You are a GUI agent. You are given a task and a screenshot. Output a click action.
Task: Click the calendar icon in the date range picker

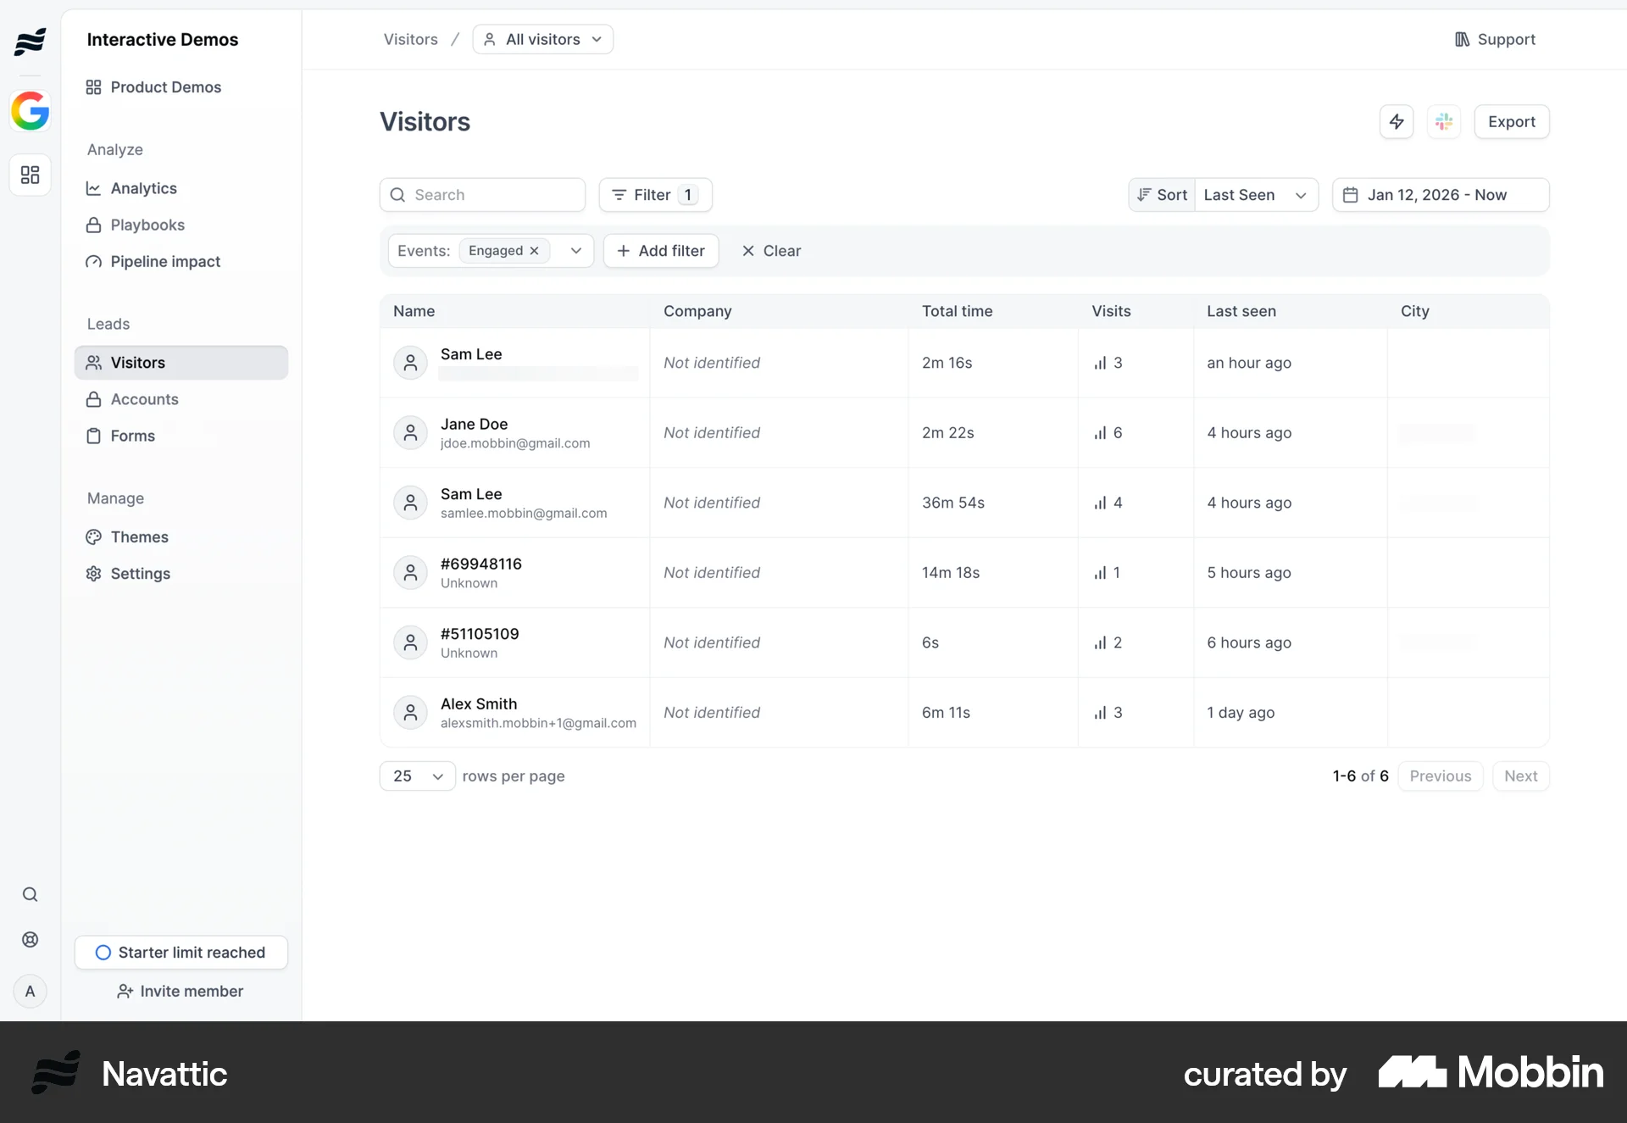pyautogui.click(x=1351, y=194)
